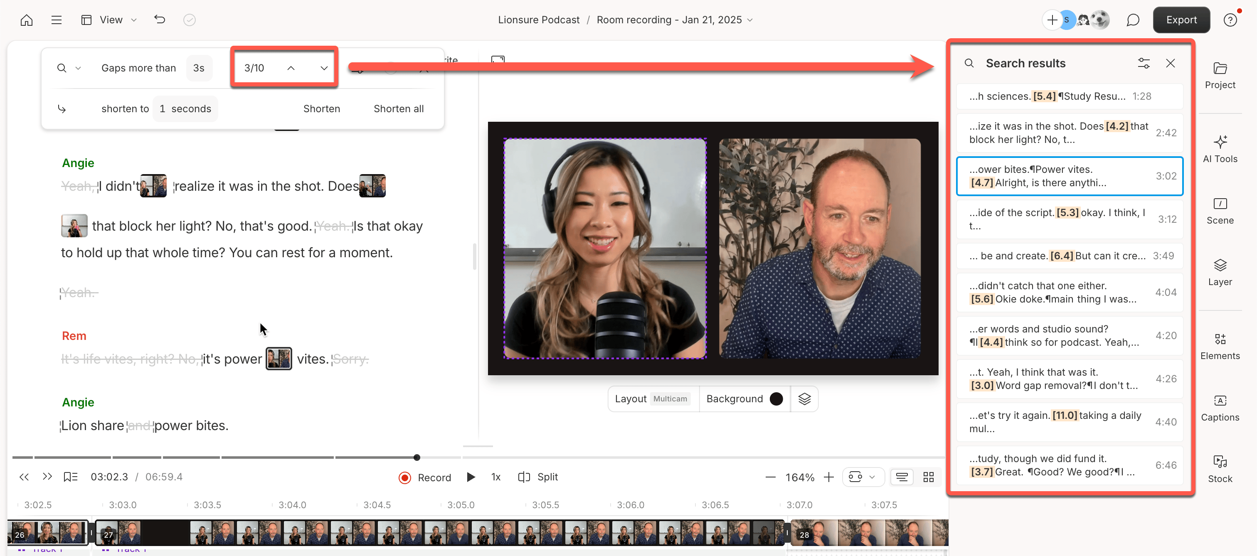The width and height of the screenshot is (1257, 556).
Task: Split the clip at the playhead
Action: tap(538, 477)
